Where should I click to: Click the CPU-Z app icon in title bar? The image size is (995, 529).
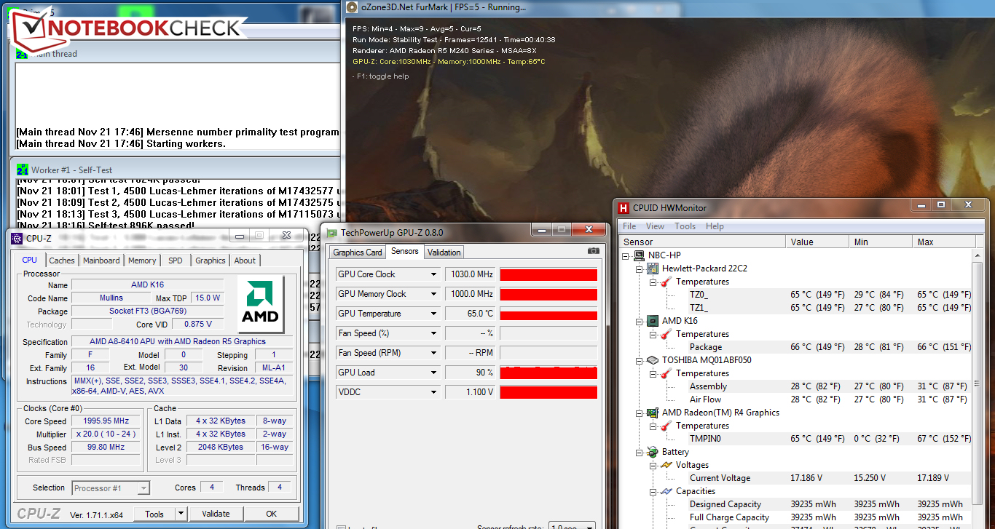point(17,236)
